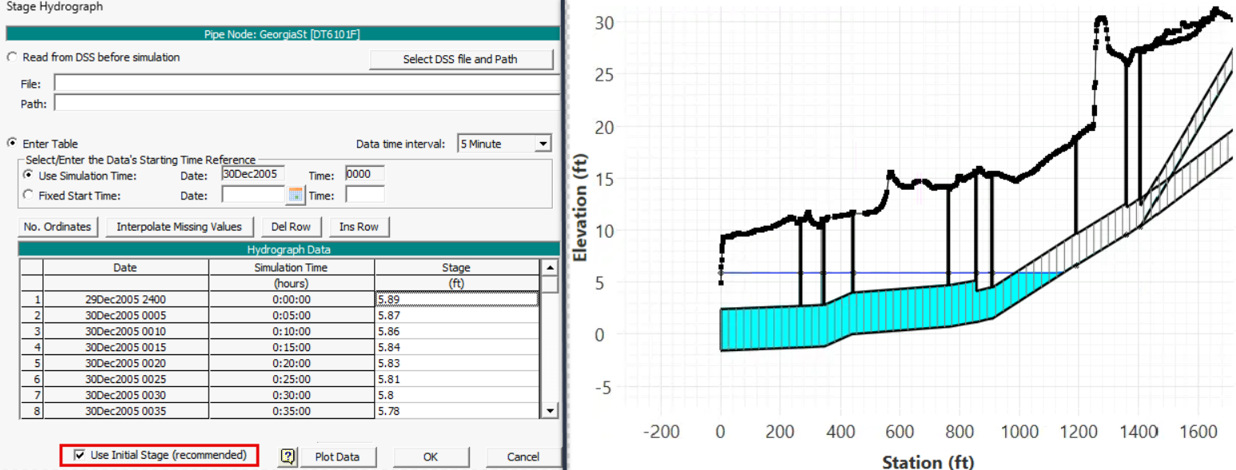This screenshot has height=470, width=1236.
Task: Select the Fixed Start Time radio button
Action: tap(30, 195)
